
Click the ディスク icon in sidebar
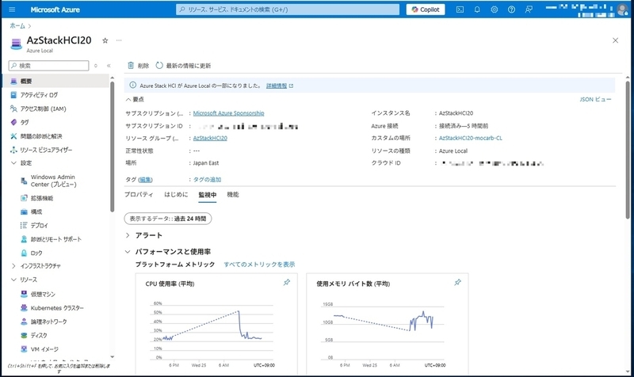pos(24,335)
